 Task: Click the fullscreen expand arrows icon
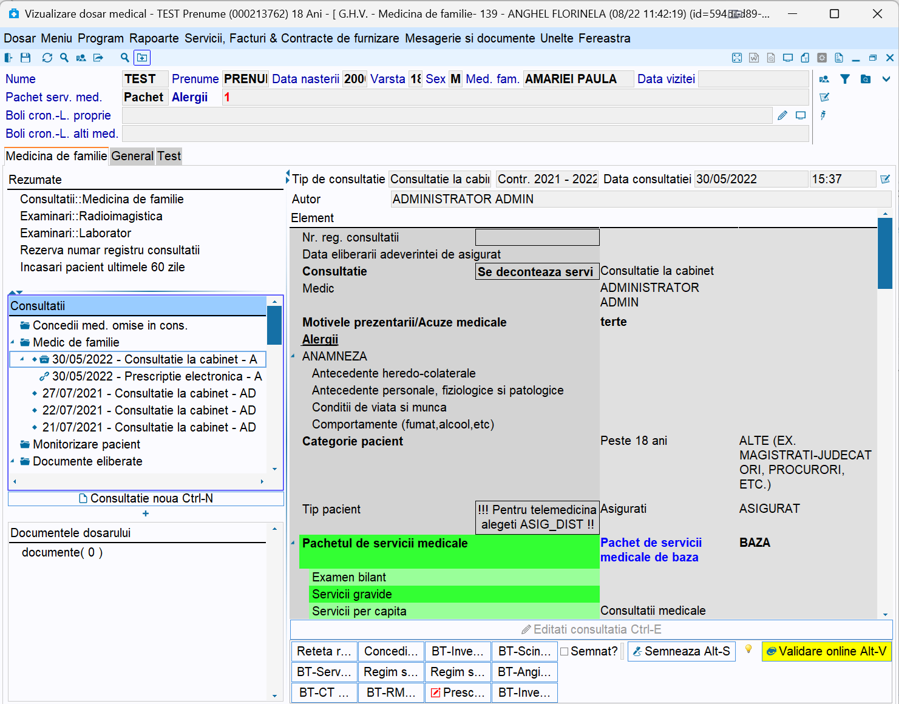click(x=737, y=58)
